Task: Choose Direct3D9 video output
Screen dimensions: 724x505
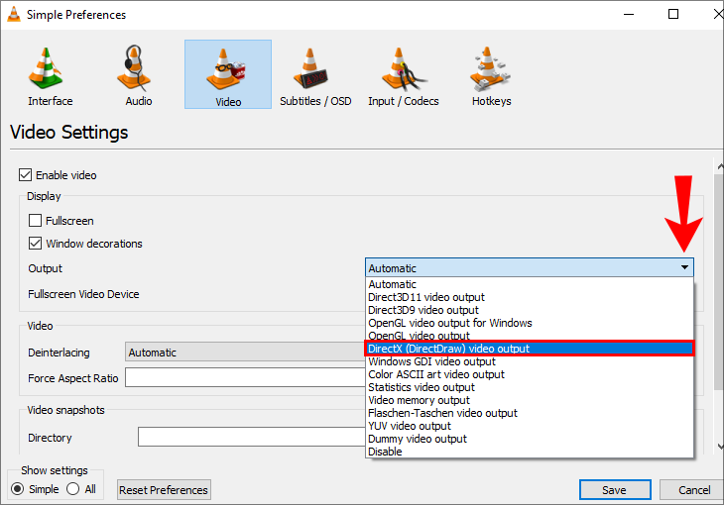Action: [x=530, y=310]
